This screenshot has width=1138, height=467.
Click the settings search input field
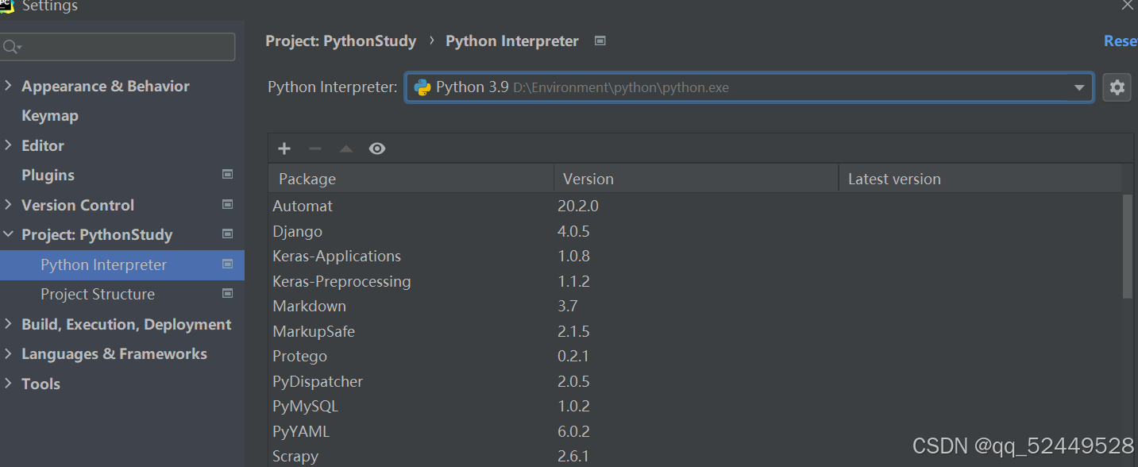[118, 47]
